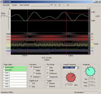Click the Vpp value field
The image size is (101, 94).
coord(91,79)
